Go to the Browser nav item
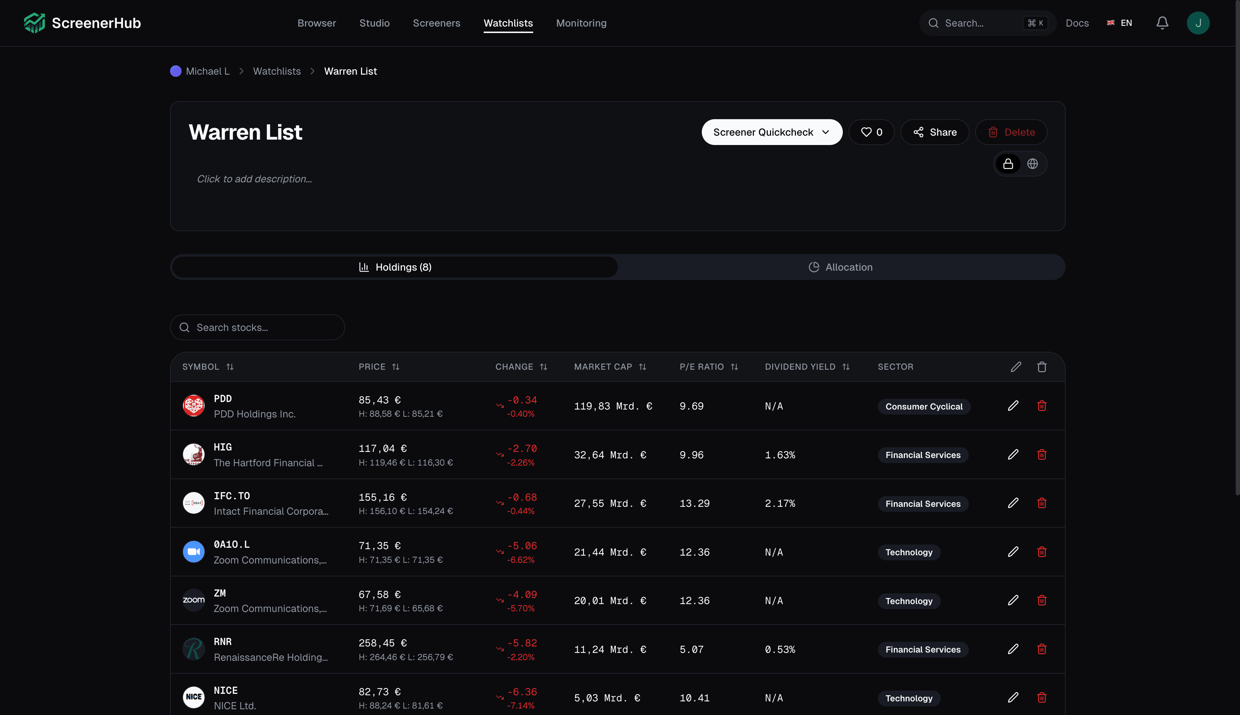Image resolution: width=1240 pixels, height=715 pixels. tap(316, 23)
